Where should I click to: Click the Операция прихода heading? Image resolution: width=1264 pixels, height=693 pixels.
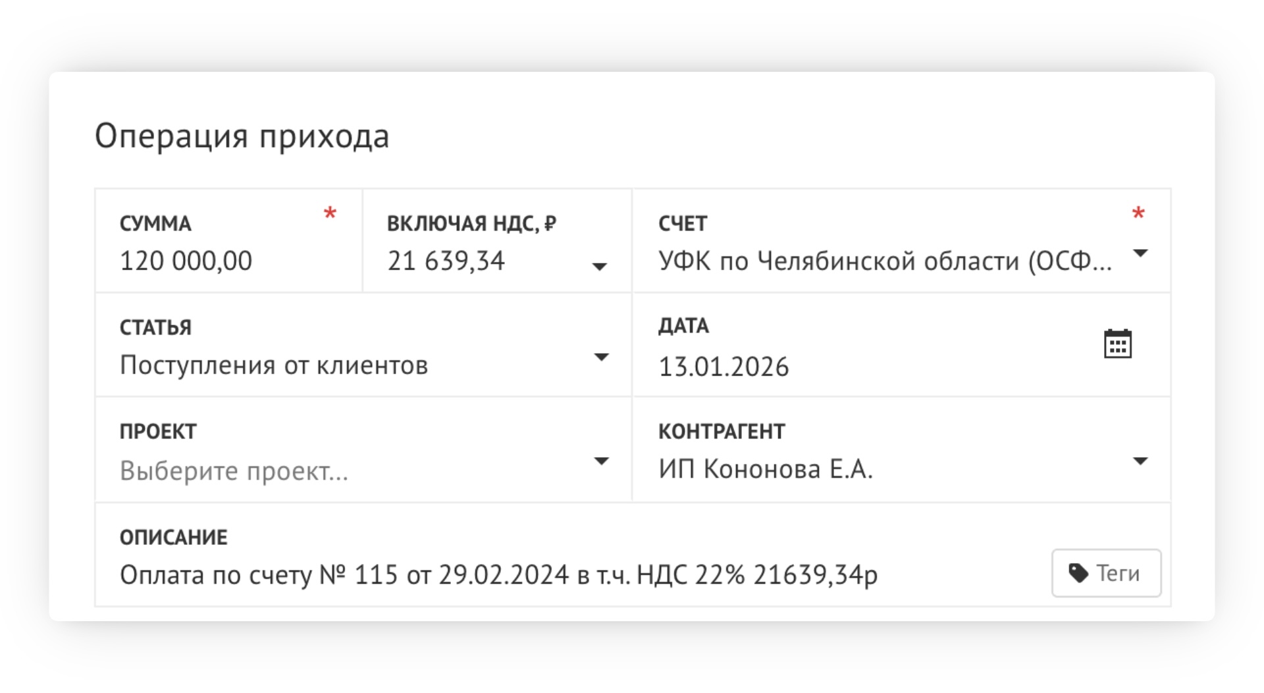242,136
